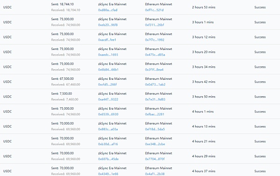Screen dimensions: 280x176
Task: Open Ethereum address 0xff1c...521d
Action: tap(154, 10)
